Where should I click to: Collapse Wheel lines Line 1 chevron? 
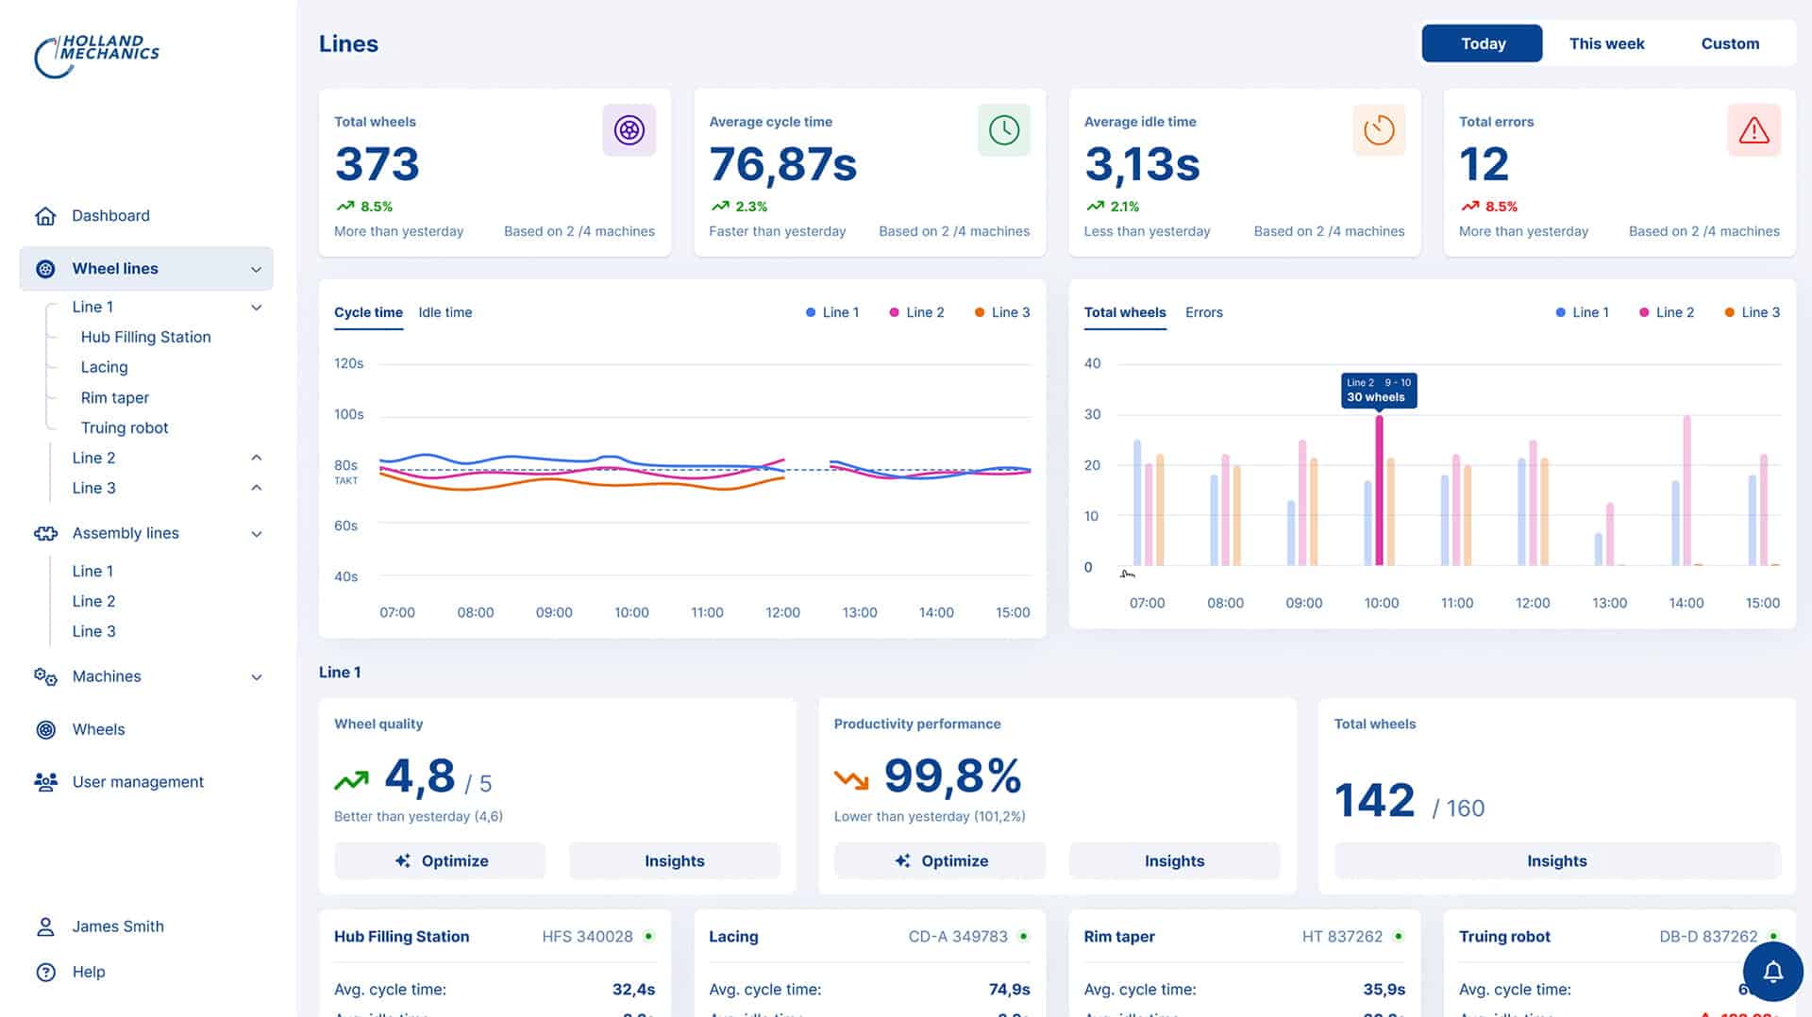tap(256, 308)
